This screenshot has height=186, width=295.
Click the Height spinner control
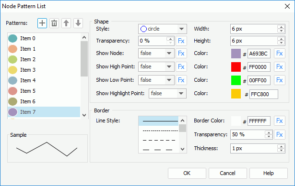point(281,41)
